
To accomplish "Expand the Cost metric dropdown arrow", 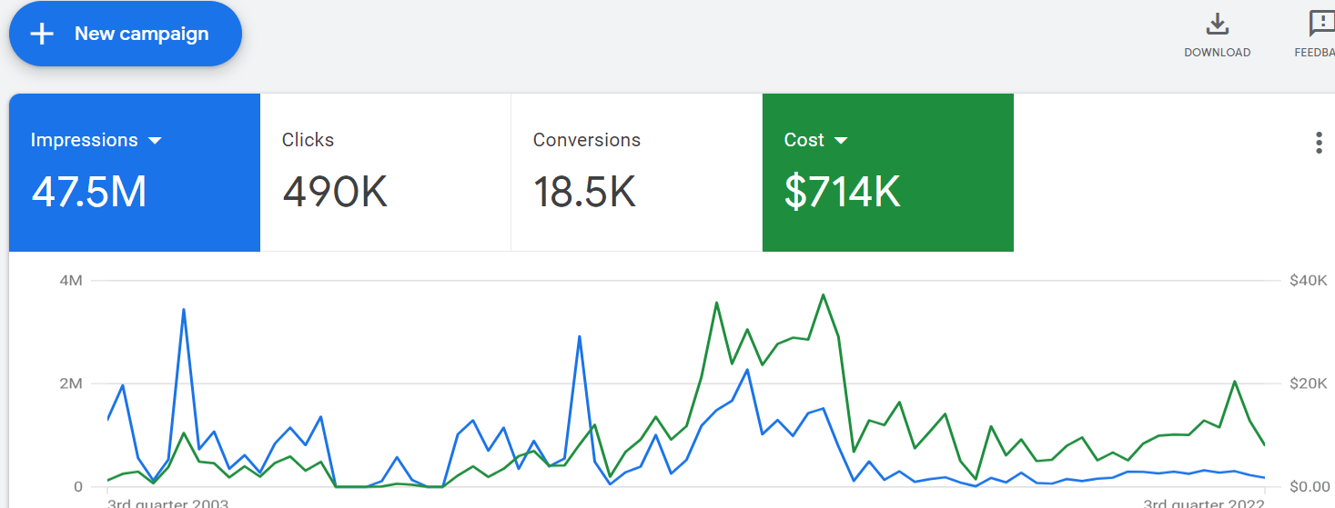I will 841,141.
